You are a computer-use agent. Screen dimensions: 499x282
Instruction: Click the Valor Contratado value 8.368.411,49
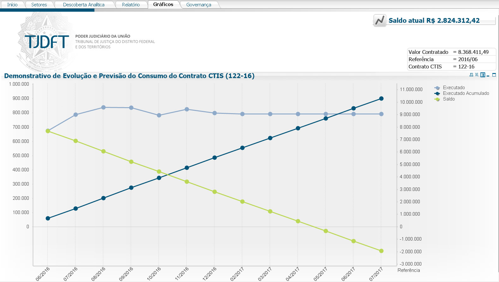[473, 52]
